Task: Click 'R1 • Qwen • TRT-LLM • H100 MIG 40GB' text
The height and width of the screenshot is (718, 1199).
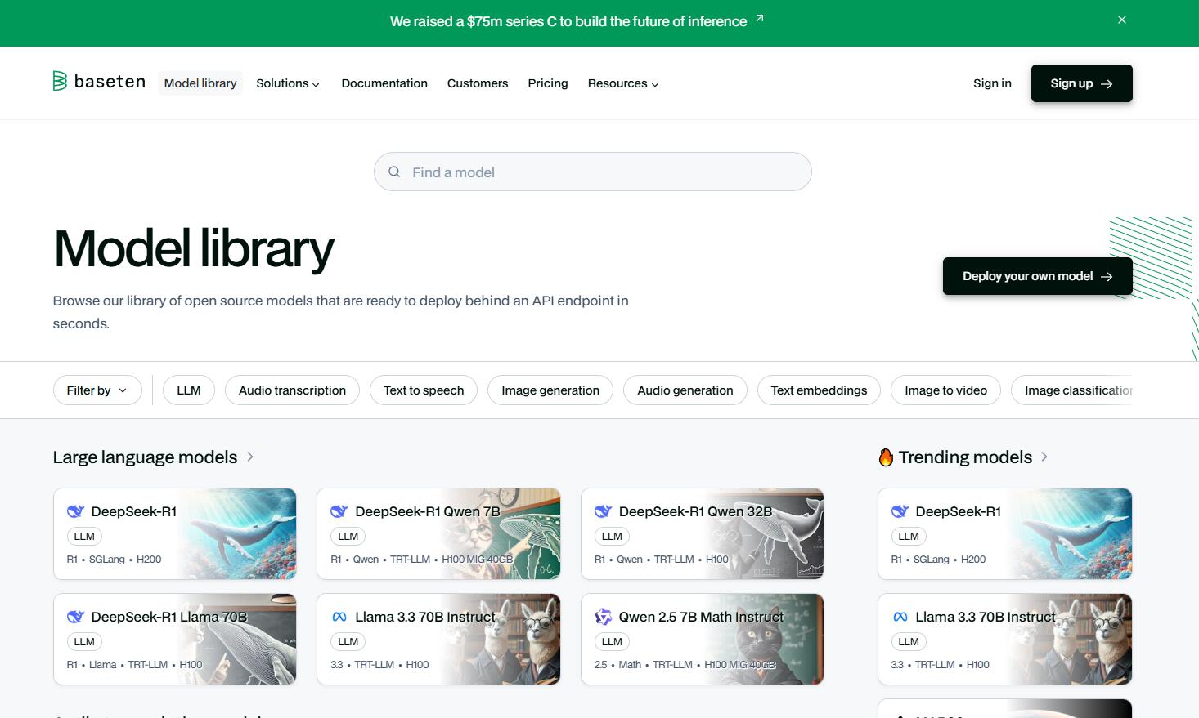Action: click(x=421, y=560)
